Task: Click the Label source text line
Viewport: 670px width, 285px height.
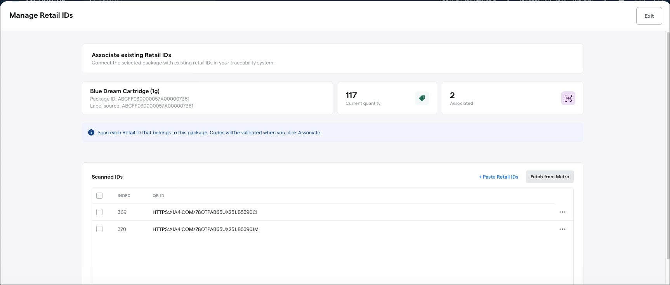Action: pos(142,106)
